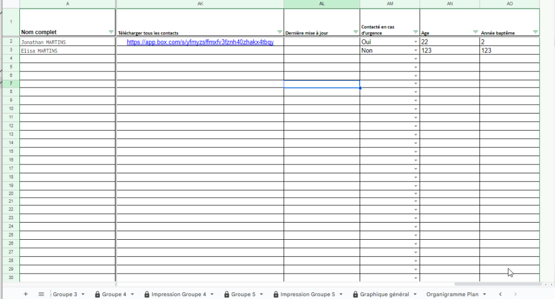Screen dimensions: 555x299
Task: Click Dernière mise à jour cell for Jonathan
Action: point(322,42)
